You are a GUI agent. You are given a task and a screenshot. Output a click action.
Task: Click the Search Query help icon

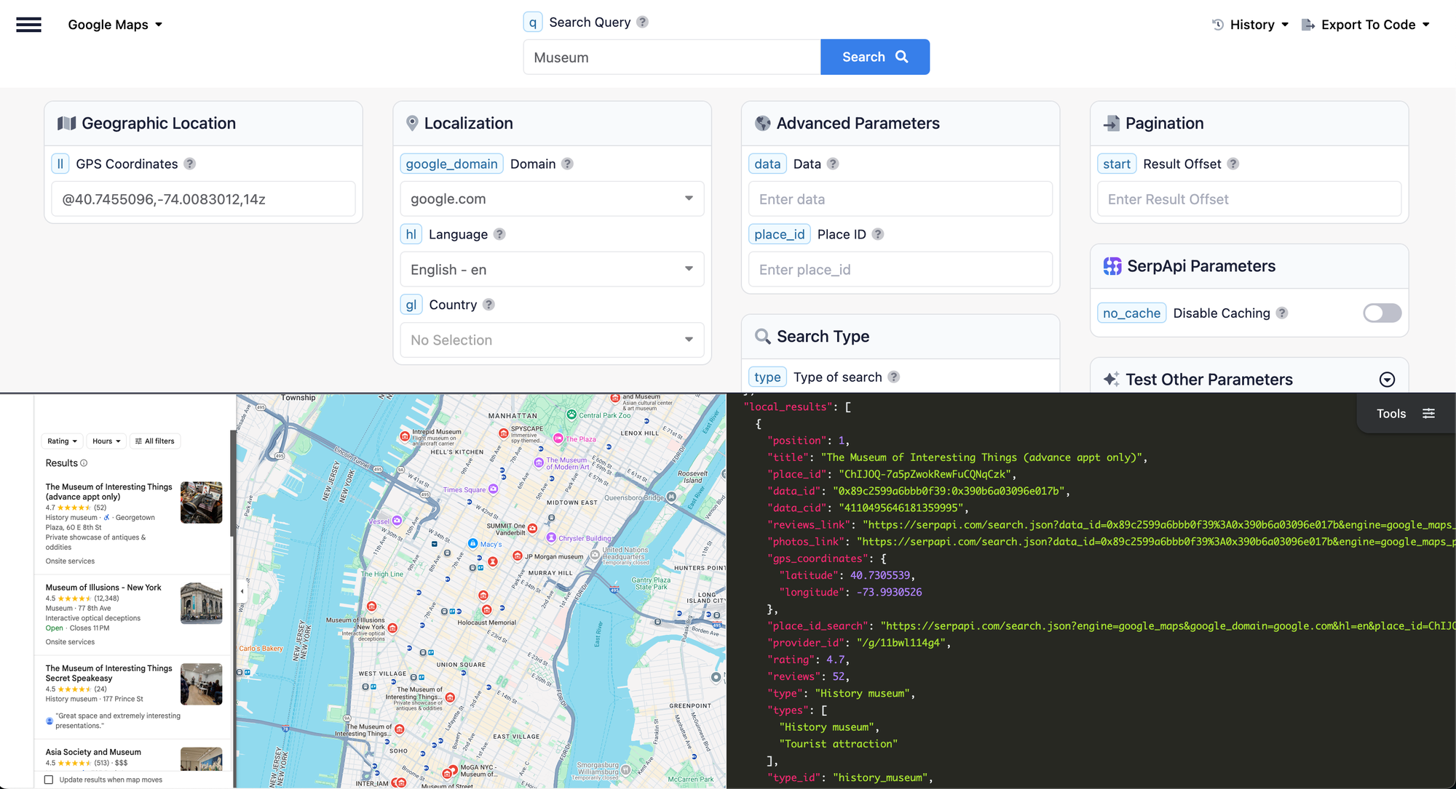coord(642,22)
